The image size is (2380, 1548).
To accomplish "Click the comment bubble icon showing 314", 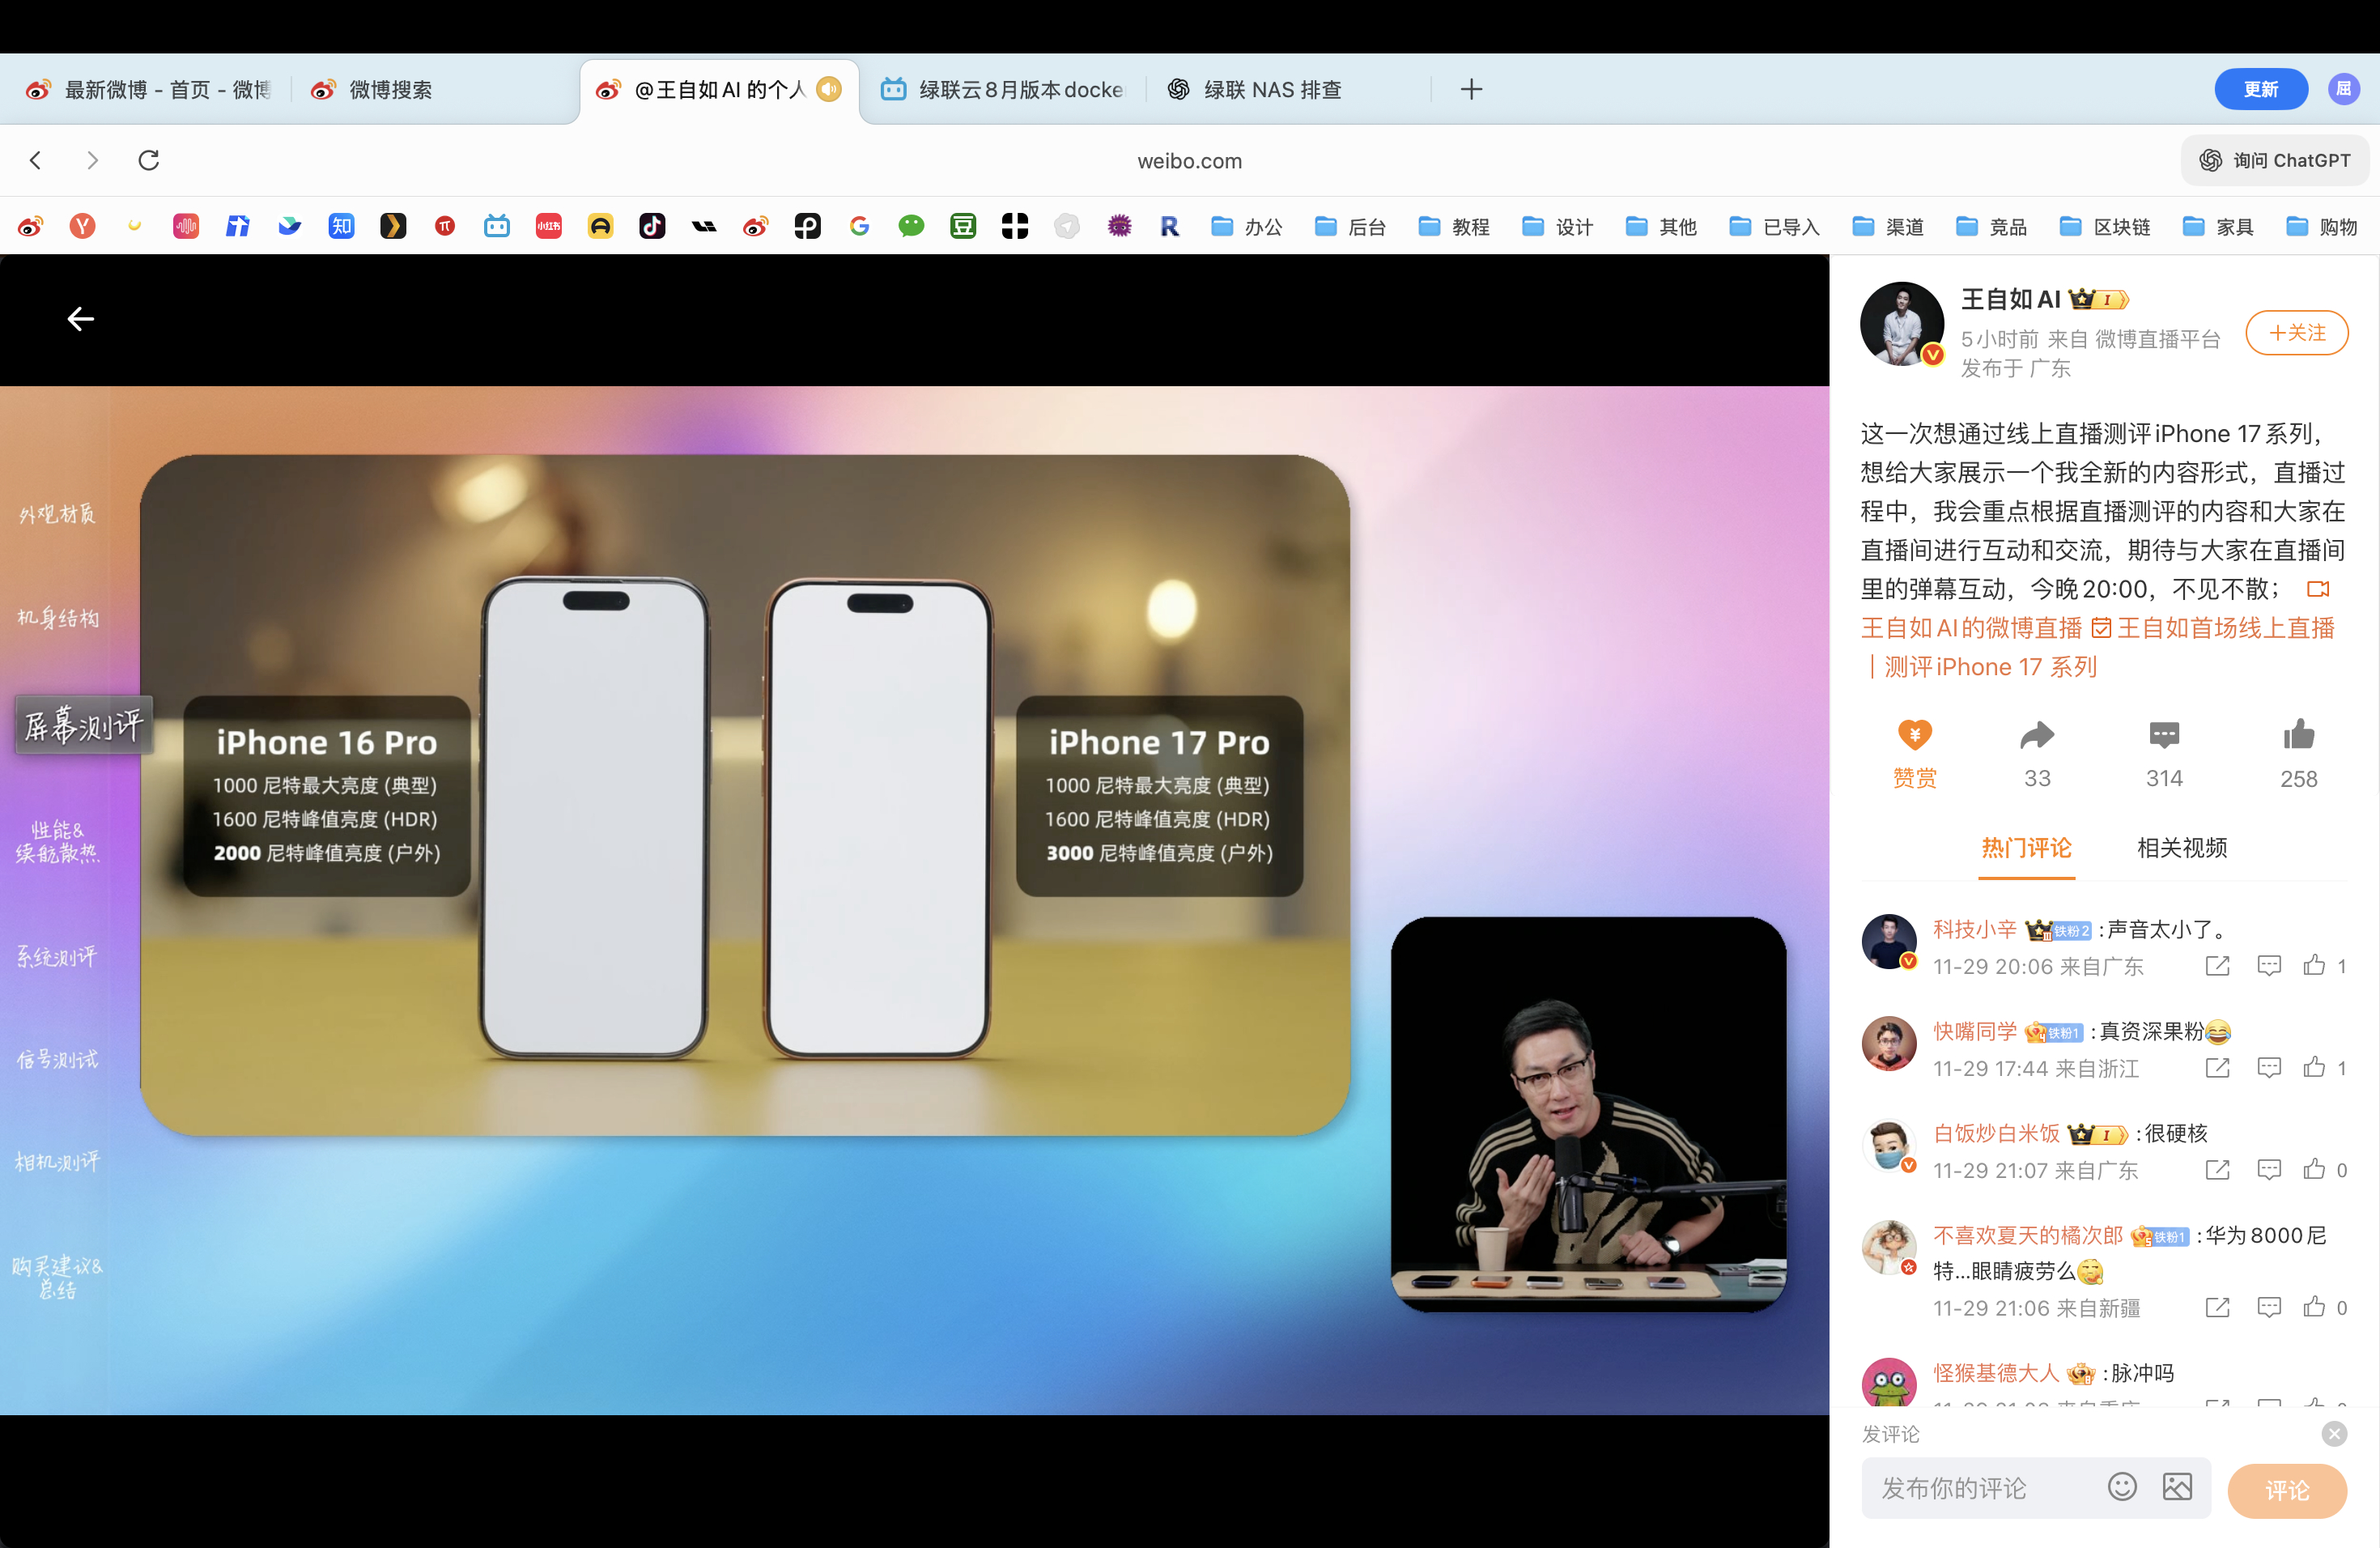I will point(2163,736).
